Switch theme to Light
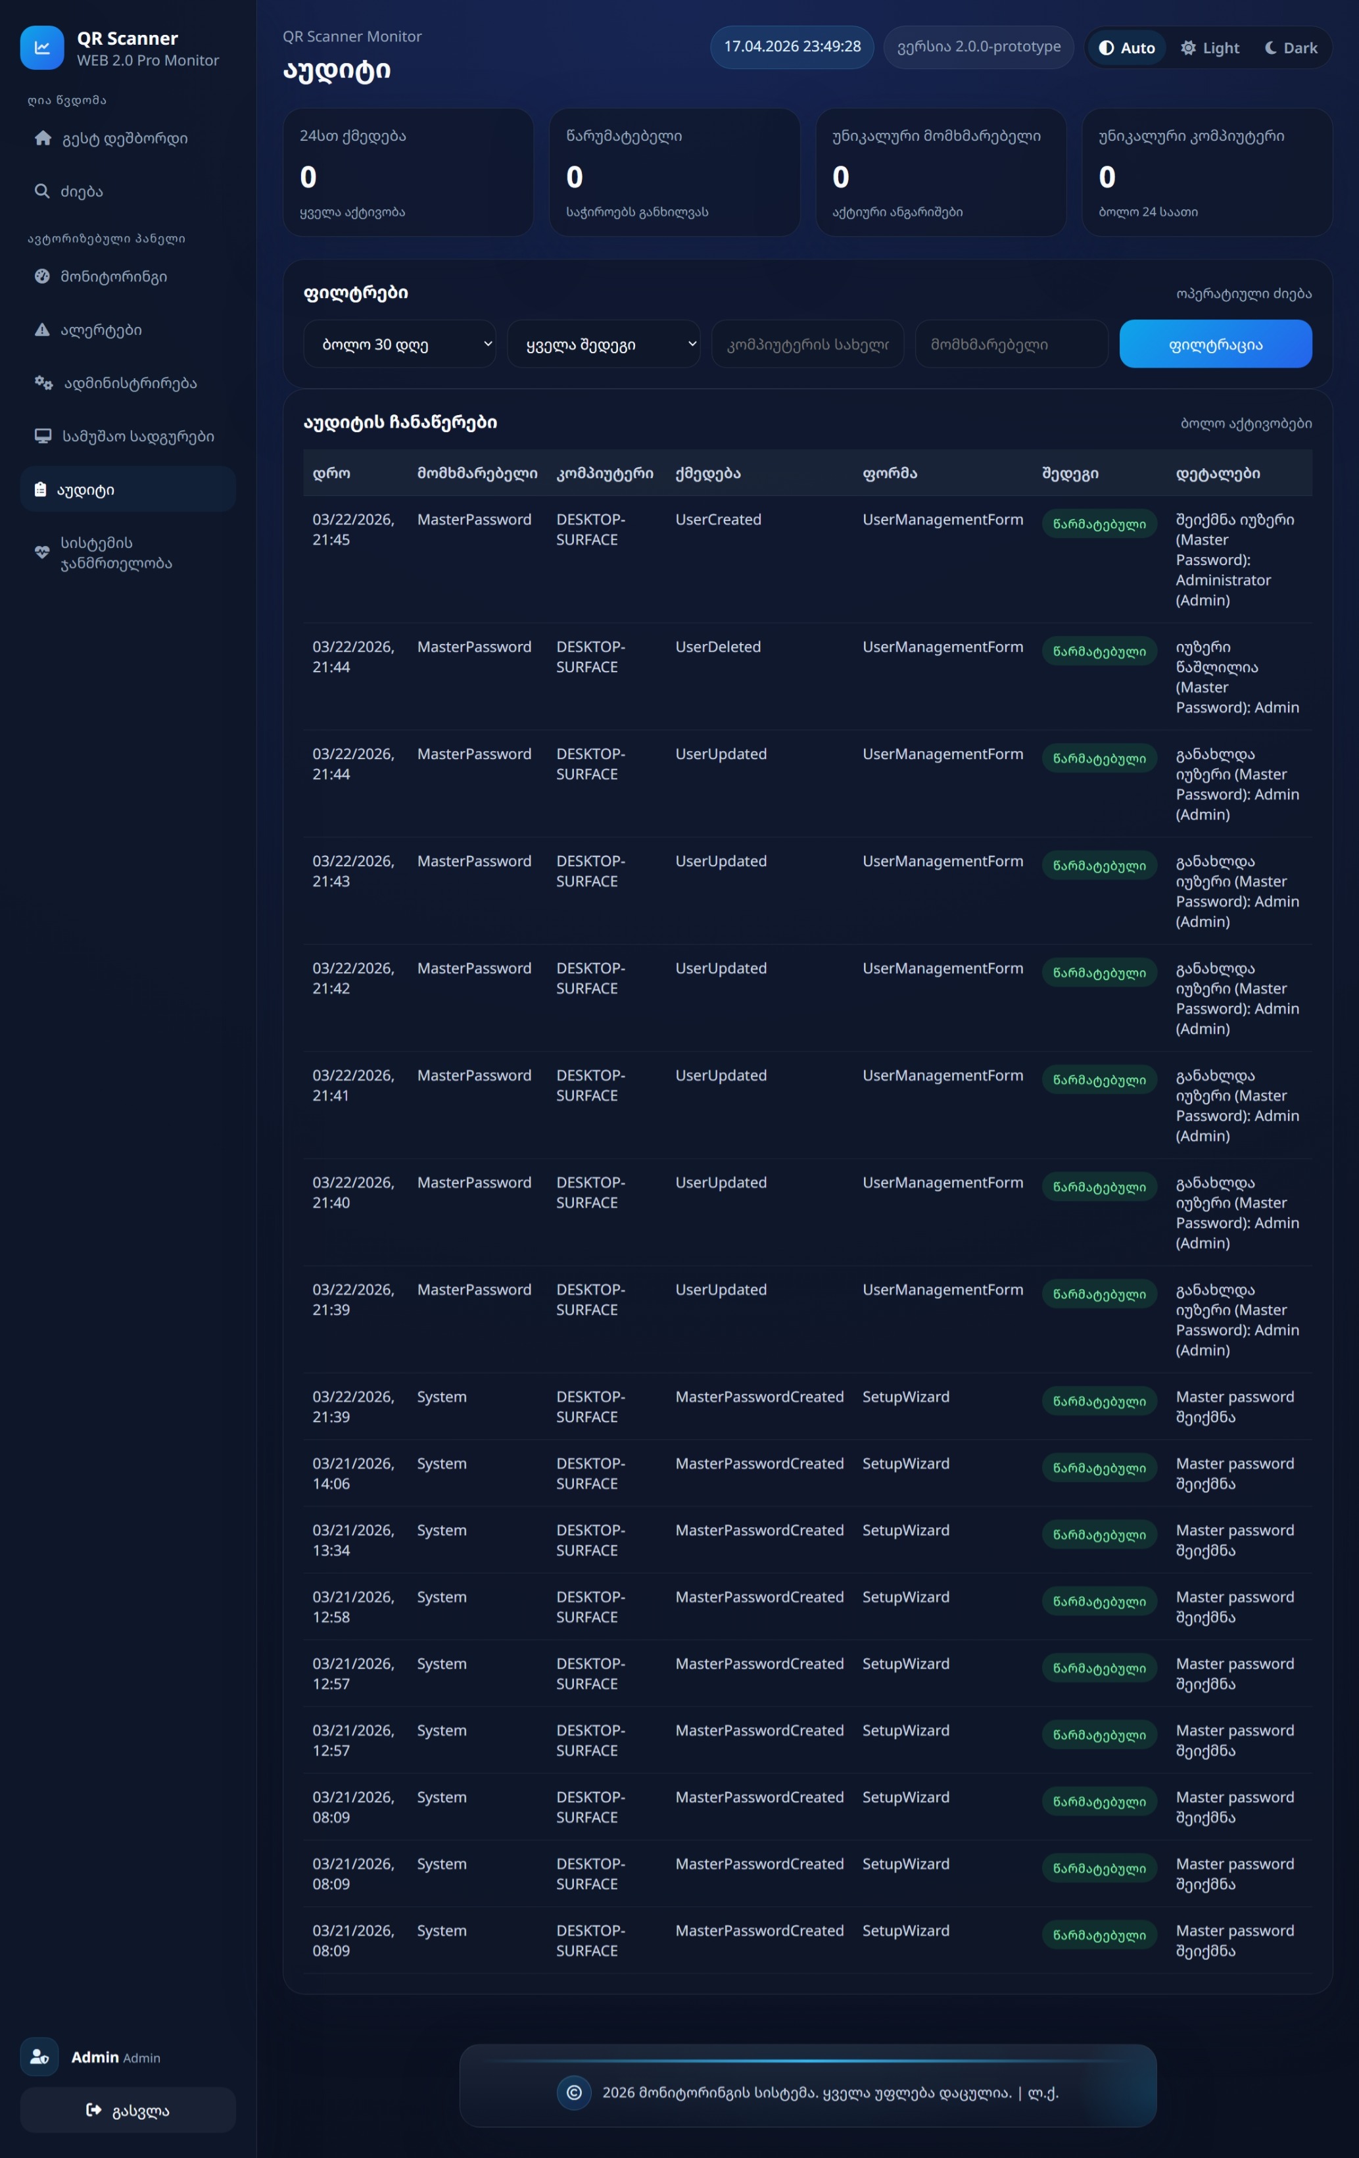This screenshot has height=2158, width=1359. [x=1209, y=47]
